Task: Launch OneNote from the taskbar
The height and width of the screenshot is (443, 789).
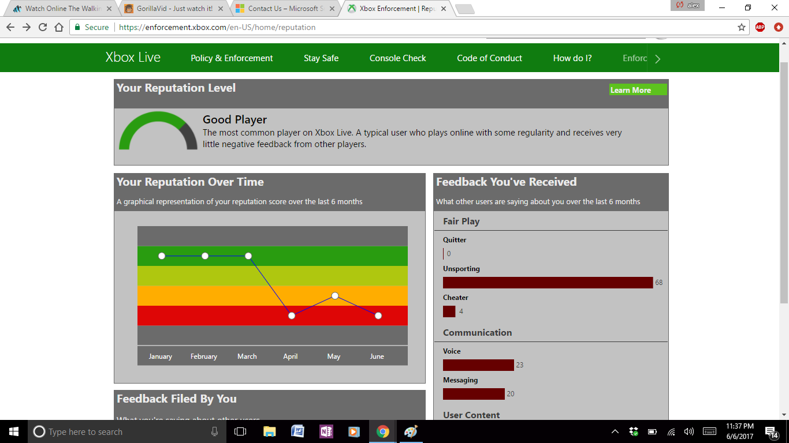Action: click(x=326, y=431)
